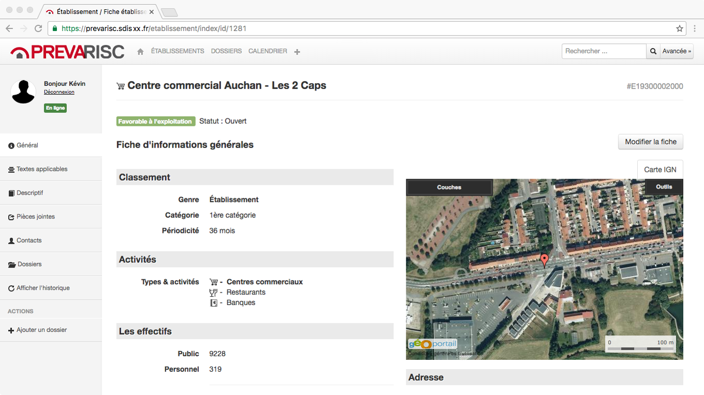The width and height of the screenshot is (704, 395).
Task: Click the Déconnexion link
Action: [x=59, y=92]
